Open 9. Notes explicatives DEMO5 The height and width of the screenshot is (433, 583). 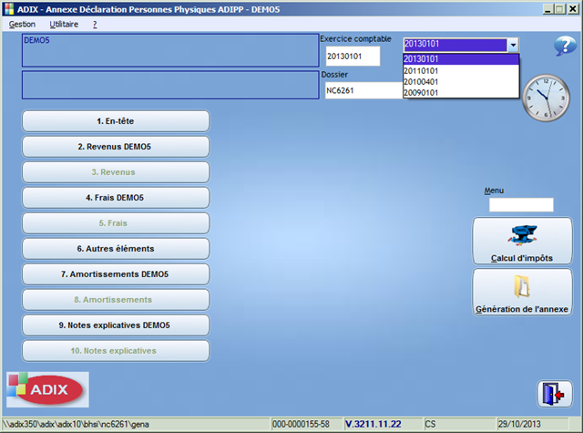pyautogui.click(x=116, y=325)
